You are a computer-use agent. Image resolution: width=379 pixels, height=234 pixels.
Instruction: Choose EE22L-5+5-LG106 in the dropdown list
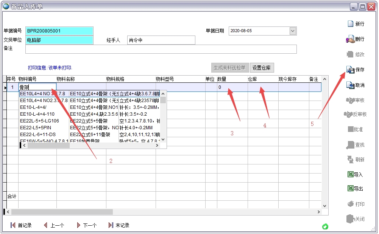(39, 121)
